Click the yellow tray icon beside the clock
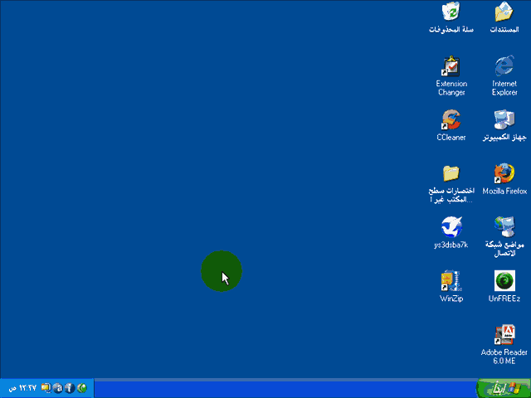 [x=46, y=388]
